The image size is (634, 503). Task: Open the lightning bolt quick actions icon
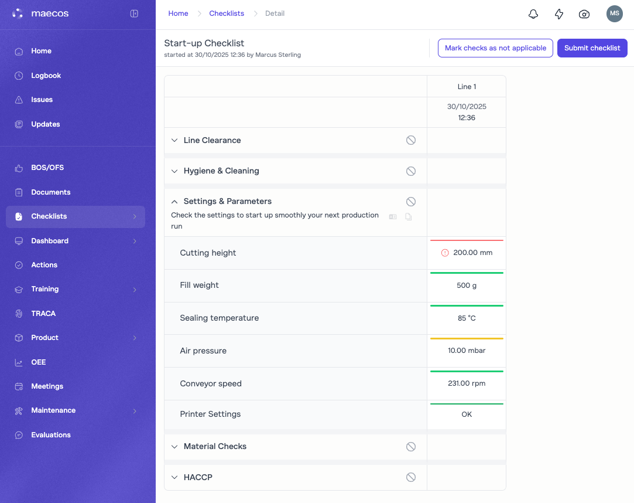558,14
